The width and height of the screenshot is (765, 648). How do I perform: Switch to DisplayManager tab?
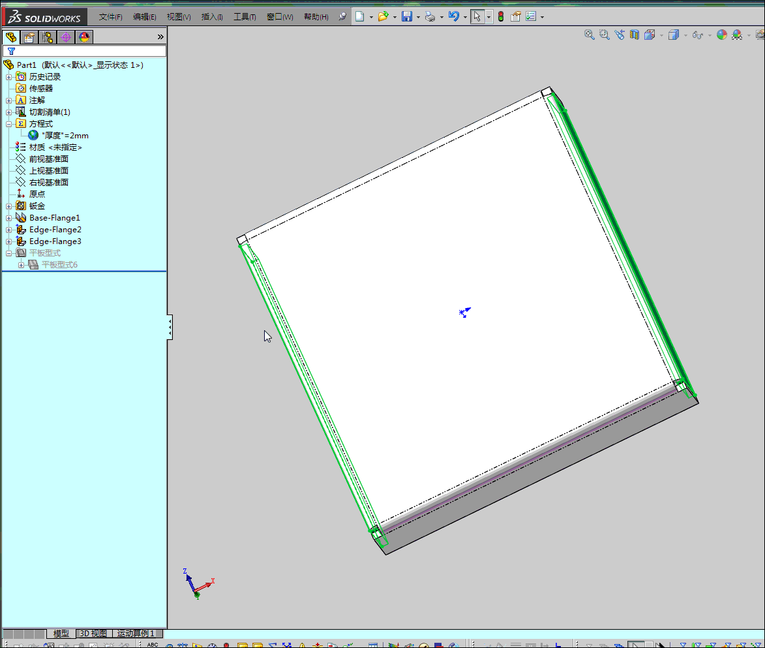tap(84, 37)
